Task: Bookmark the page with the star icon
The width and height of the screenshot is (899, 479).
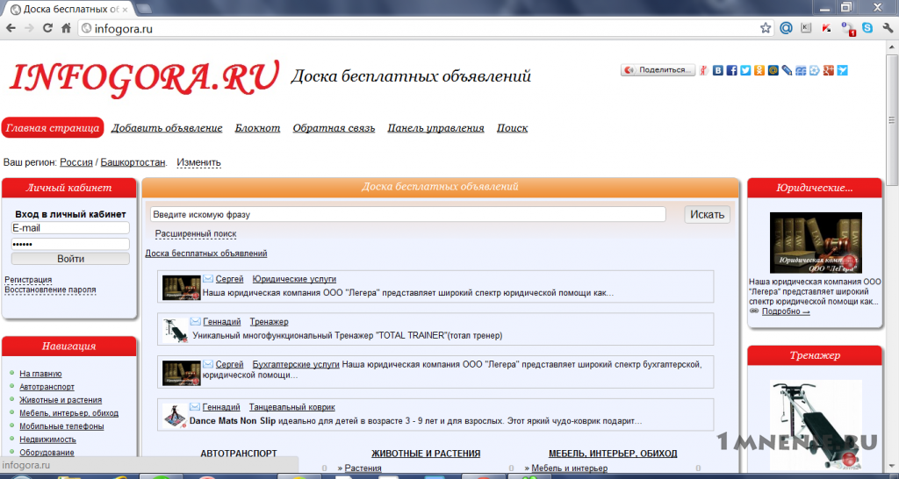Action: coord(766,28)
